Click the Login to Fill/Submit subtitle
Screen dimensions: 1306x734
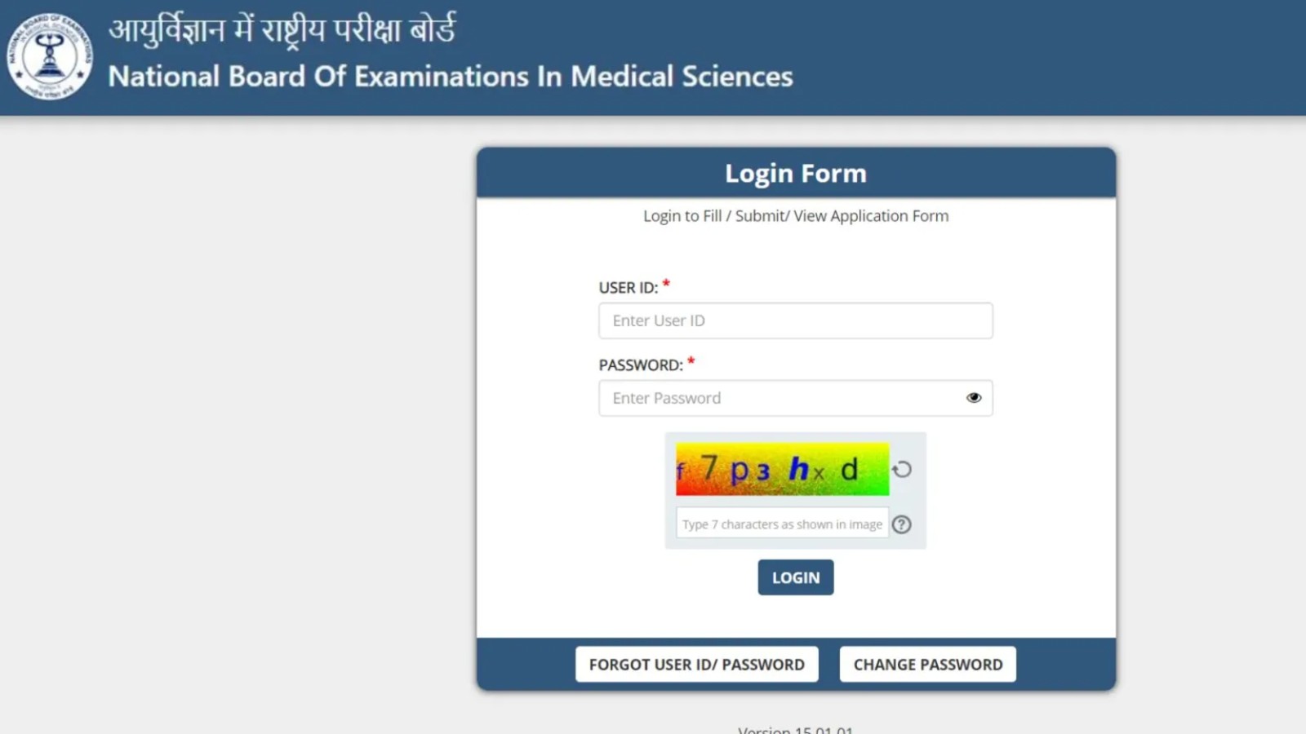point(796,216)
